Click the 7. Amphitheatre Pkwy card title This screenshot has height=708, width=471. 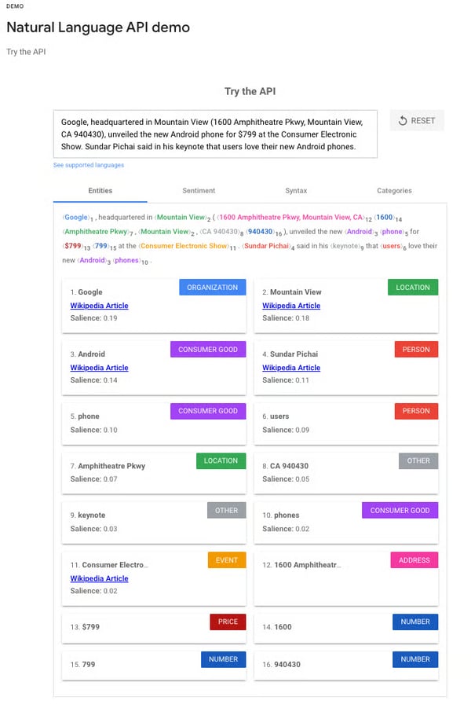point(108,466)
